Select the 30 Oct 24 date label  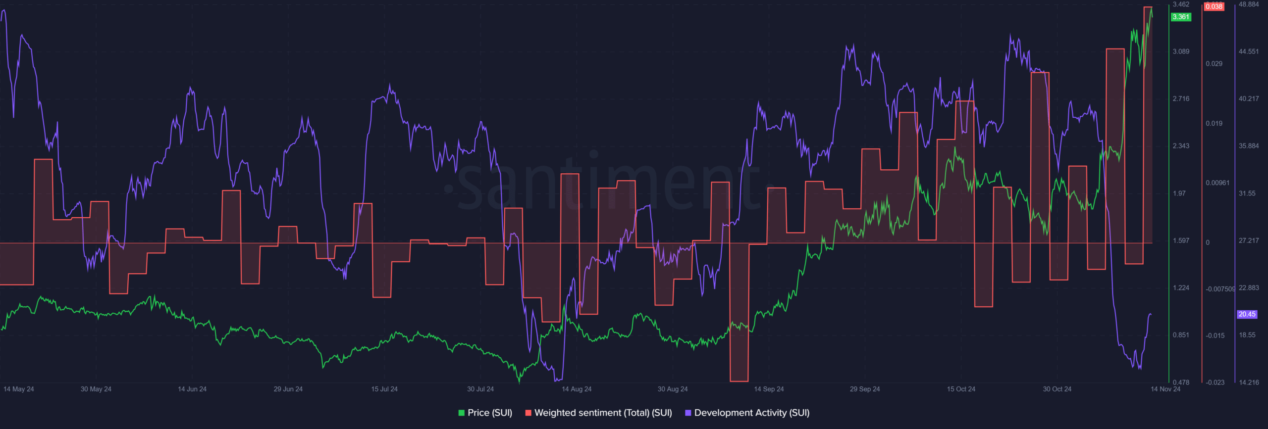(1057, 389)
